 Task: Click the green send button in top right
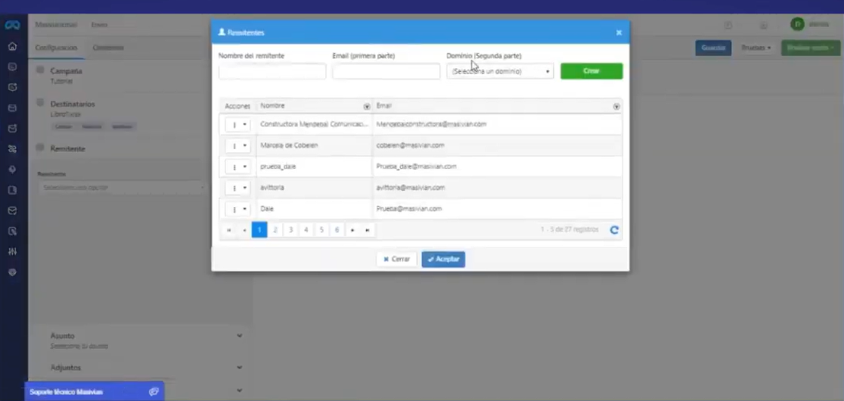coord(811,48)
